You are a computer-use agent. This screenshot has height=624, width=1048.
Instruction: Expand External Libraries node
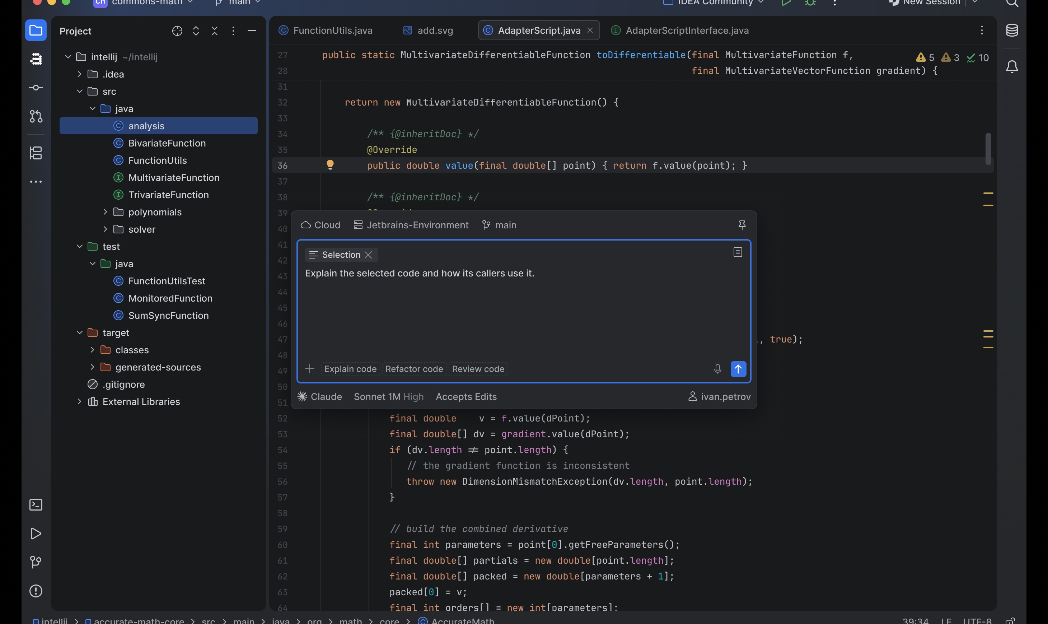(79, 401)
